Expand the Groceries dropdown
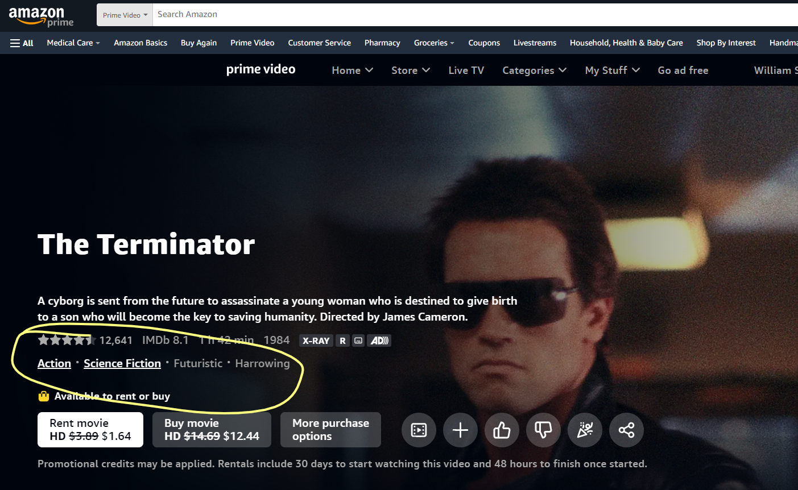 click(434, 43)
